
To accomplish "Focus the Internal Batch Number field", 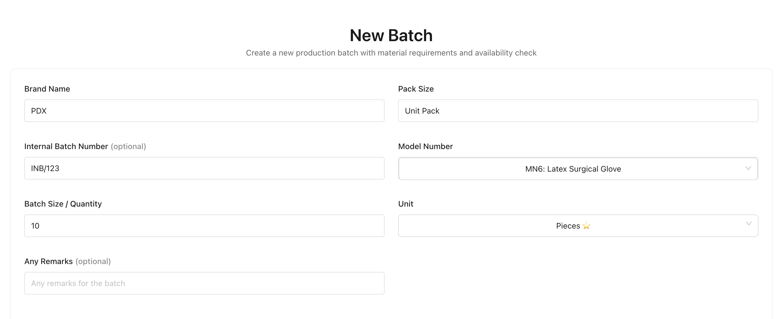I will click(204, 169).
